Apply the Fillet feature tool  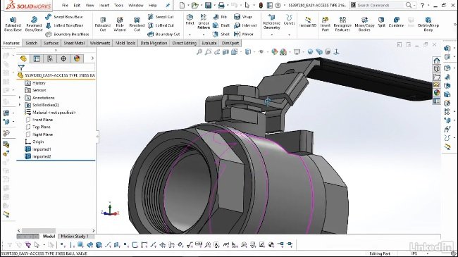190,20
